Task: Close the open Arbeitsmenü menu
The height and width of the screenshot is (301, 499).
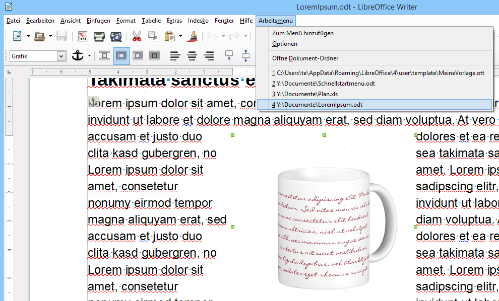Action: pyautogui.click(x=276, y=21)
